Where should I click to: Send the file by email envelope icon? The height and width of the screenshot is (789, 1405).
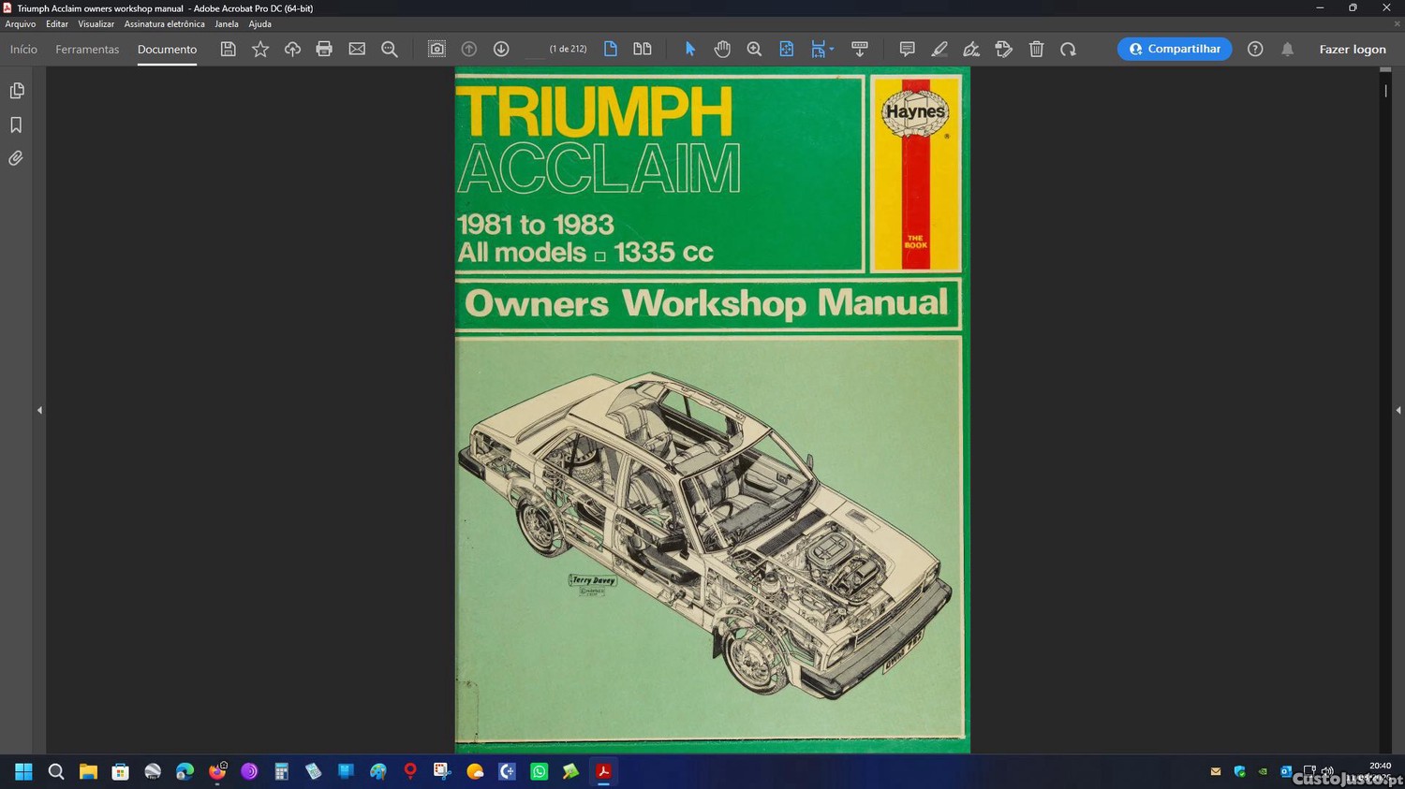pyautogui.click(x=357, y=49)
